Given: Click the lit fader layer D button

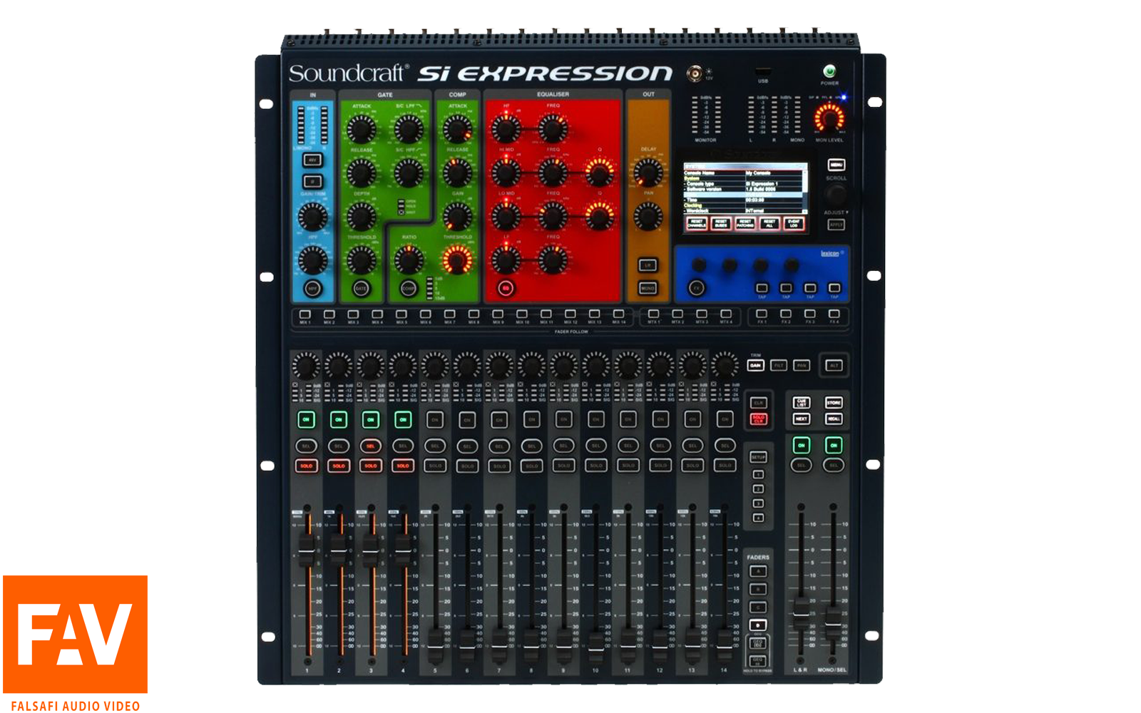Looking at the screenshot, I should [x=758, y=625].
